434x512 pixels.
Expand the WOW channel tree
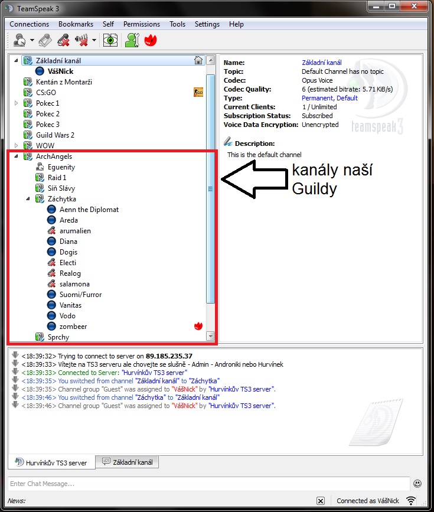[x=17, y=146]
